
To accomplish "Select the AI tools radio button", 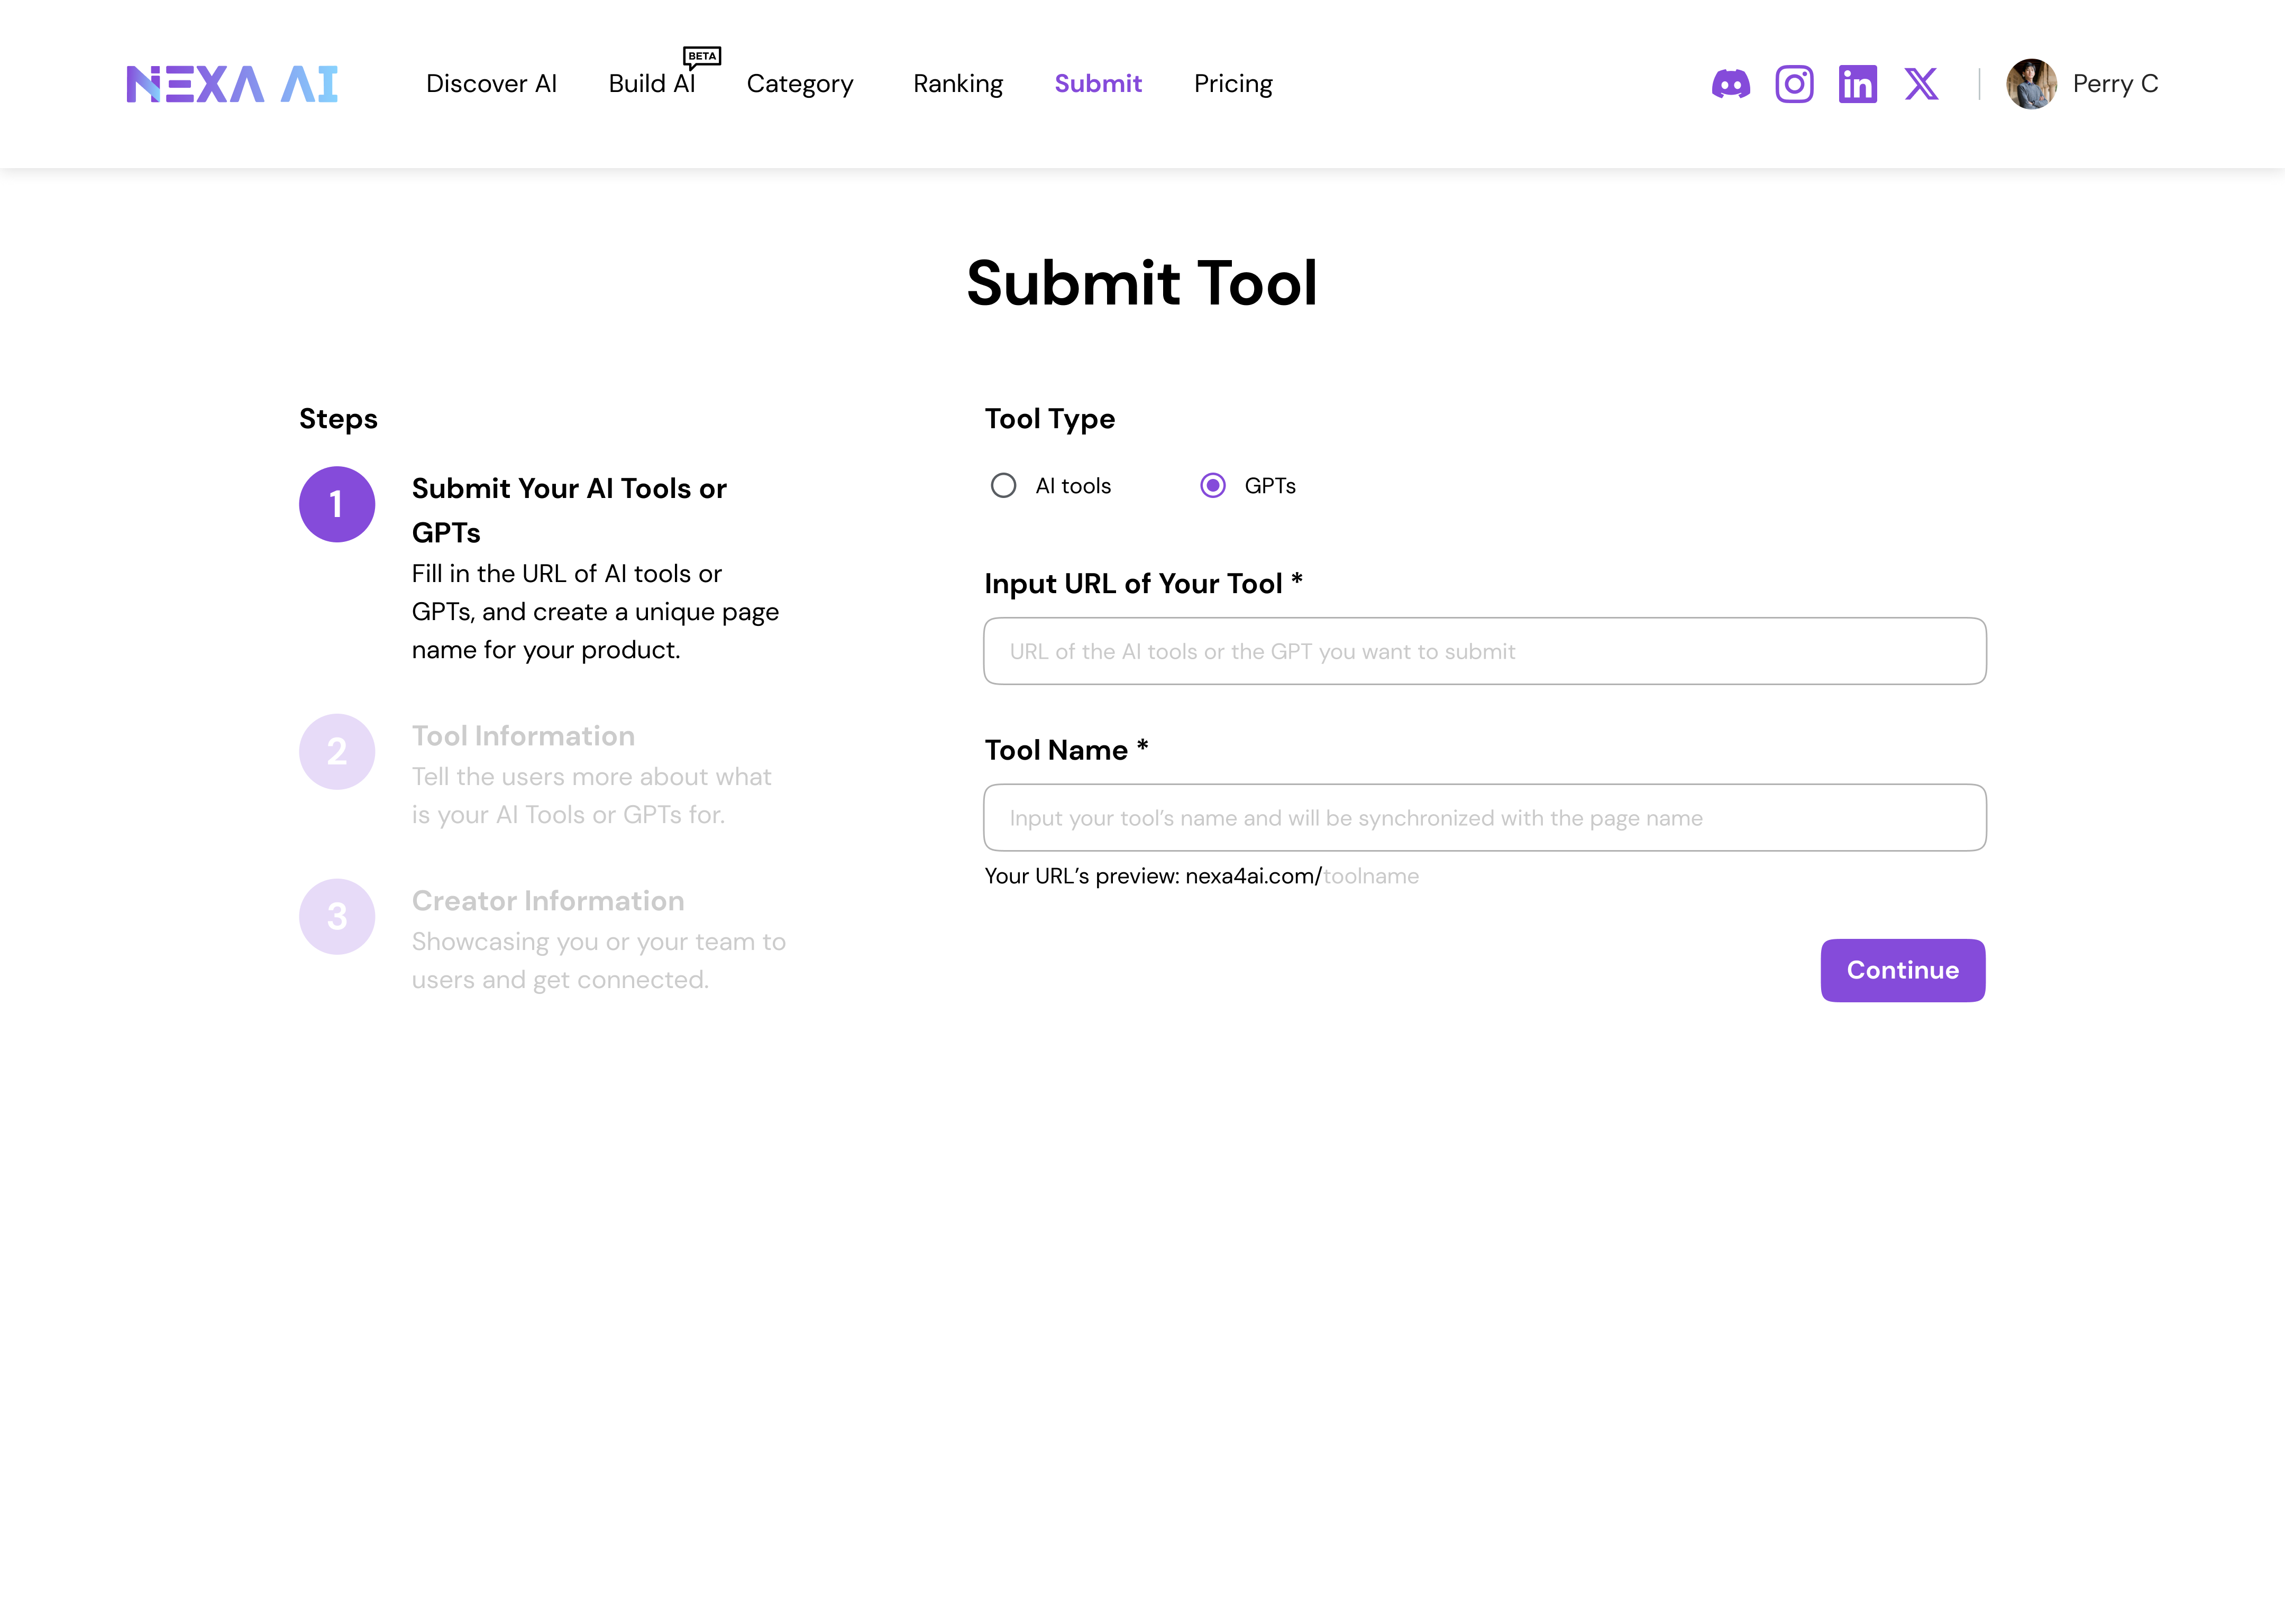I will [1003, 486].
